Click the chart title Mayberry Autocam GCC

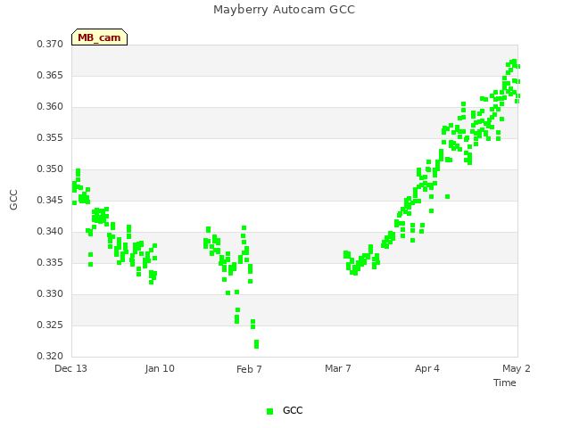click(284, 10)
